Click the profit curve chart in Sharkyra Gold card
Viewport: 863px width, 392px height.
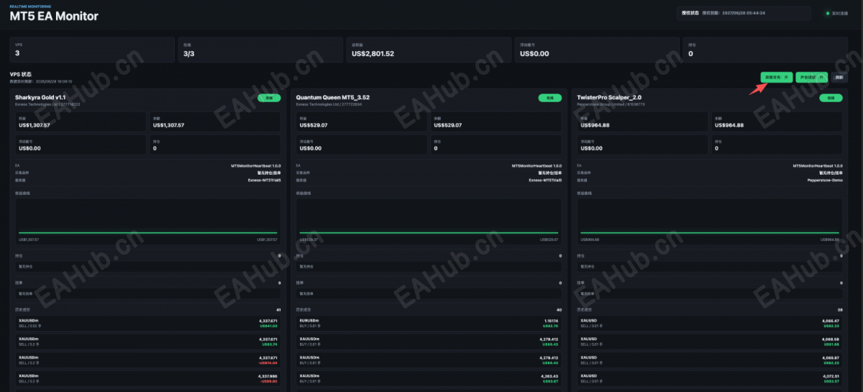148,221
